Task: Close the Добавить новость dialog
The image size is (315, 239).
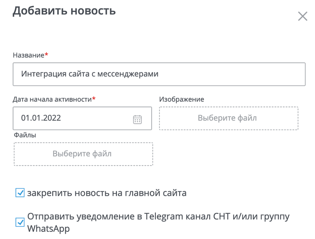Action: pos(302,16)
